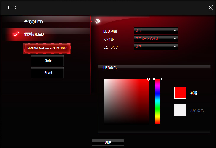Click the 現在の色 label text
216x148 pixels.
(197, 110)
